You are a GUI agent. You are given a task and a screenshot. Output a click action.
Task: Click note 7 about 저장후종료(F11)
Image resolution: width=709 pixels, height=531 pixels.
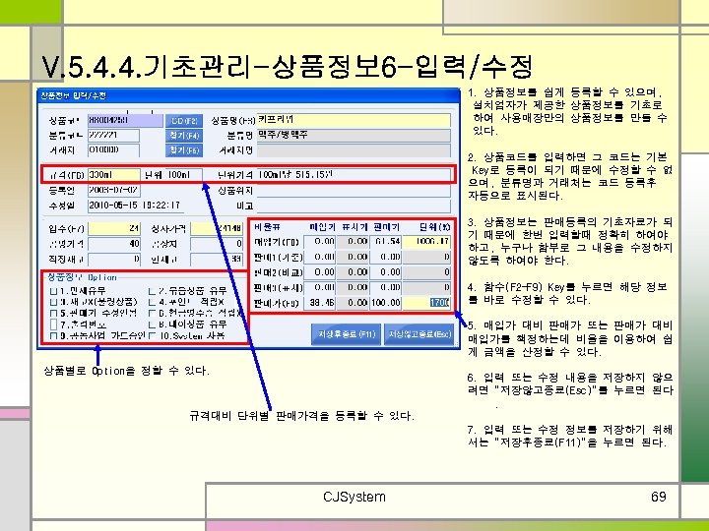point(570,436)
